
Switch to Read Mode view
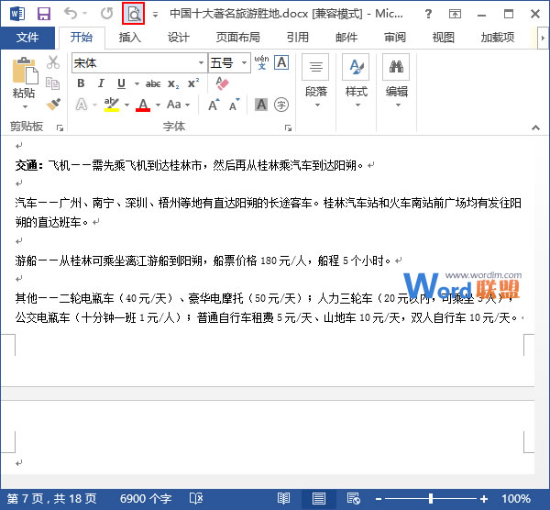[283, 498]
